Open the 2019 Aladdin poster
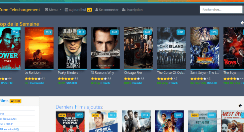Screen dimensions: 244x132 pos(169,121)
